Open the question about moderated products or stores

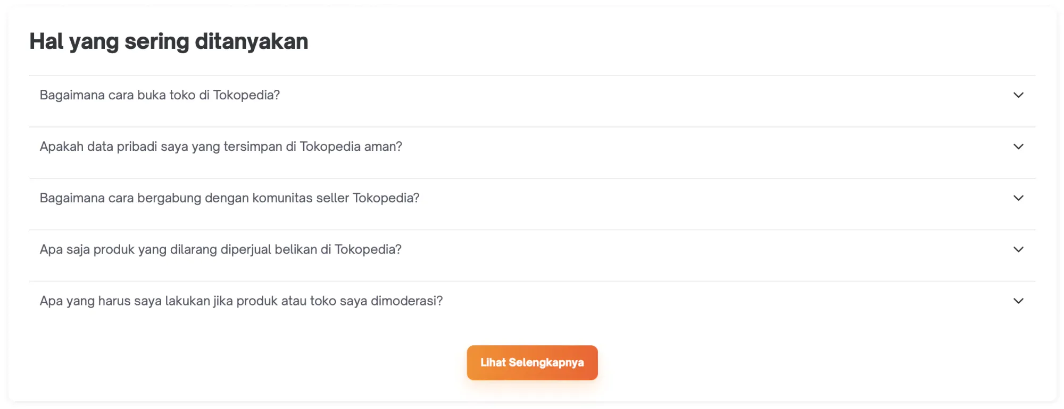241,301
